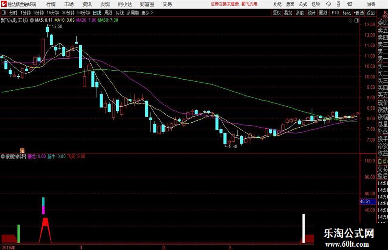Screen dimensions: 388x250
Task: Click the MA10: 8.09 indicator label
Action: pyautogui.click(x=64, y=20)
